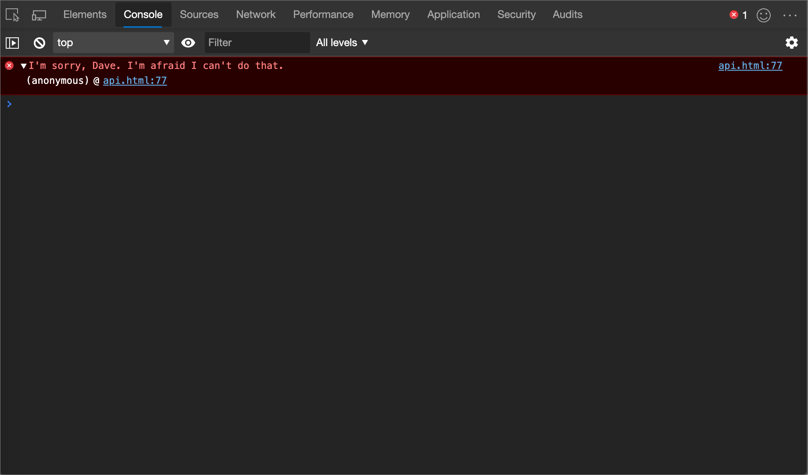
Task: Create a live expression with the eye icon
Action: tap(188, 43)
